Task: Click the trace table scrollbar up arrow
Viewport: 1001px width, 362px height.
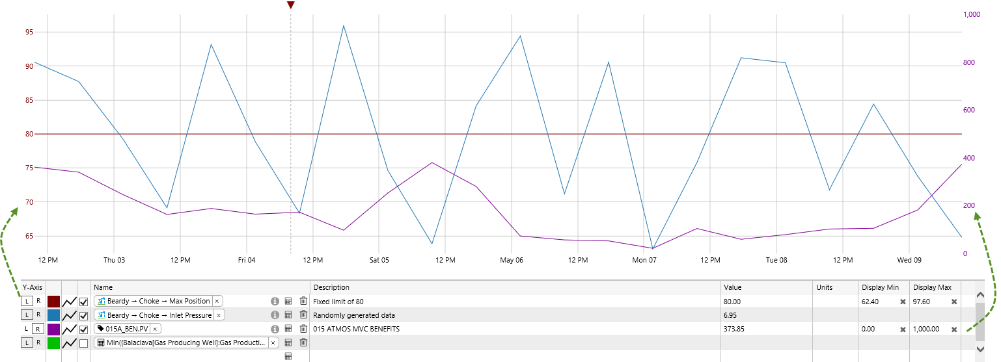Action: click(x=981, y=296)
